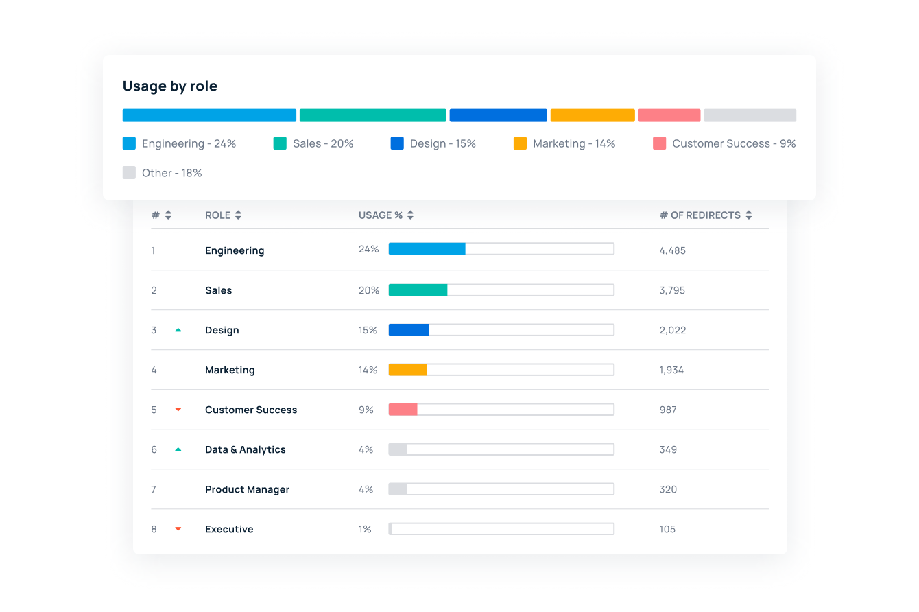This screenshot has height=612, width=919.
Task: Click the Design legend color icon
Action: [x=396, y=143]
